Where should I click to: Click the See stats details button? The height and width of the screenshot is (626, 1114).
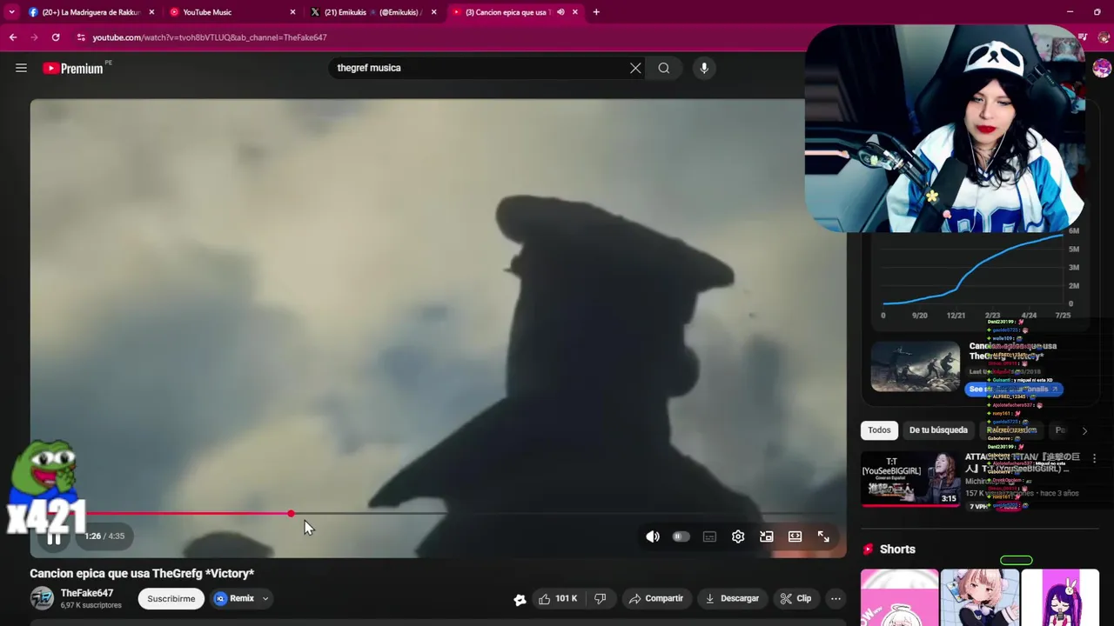click(1014, 389)
